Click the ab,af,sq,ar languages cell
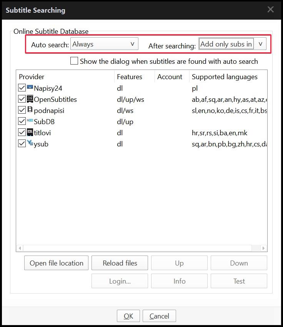Viewport: 283px width, 327px height. tap(230, 100)
